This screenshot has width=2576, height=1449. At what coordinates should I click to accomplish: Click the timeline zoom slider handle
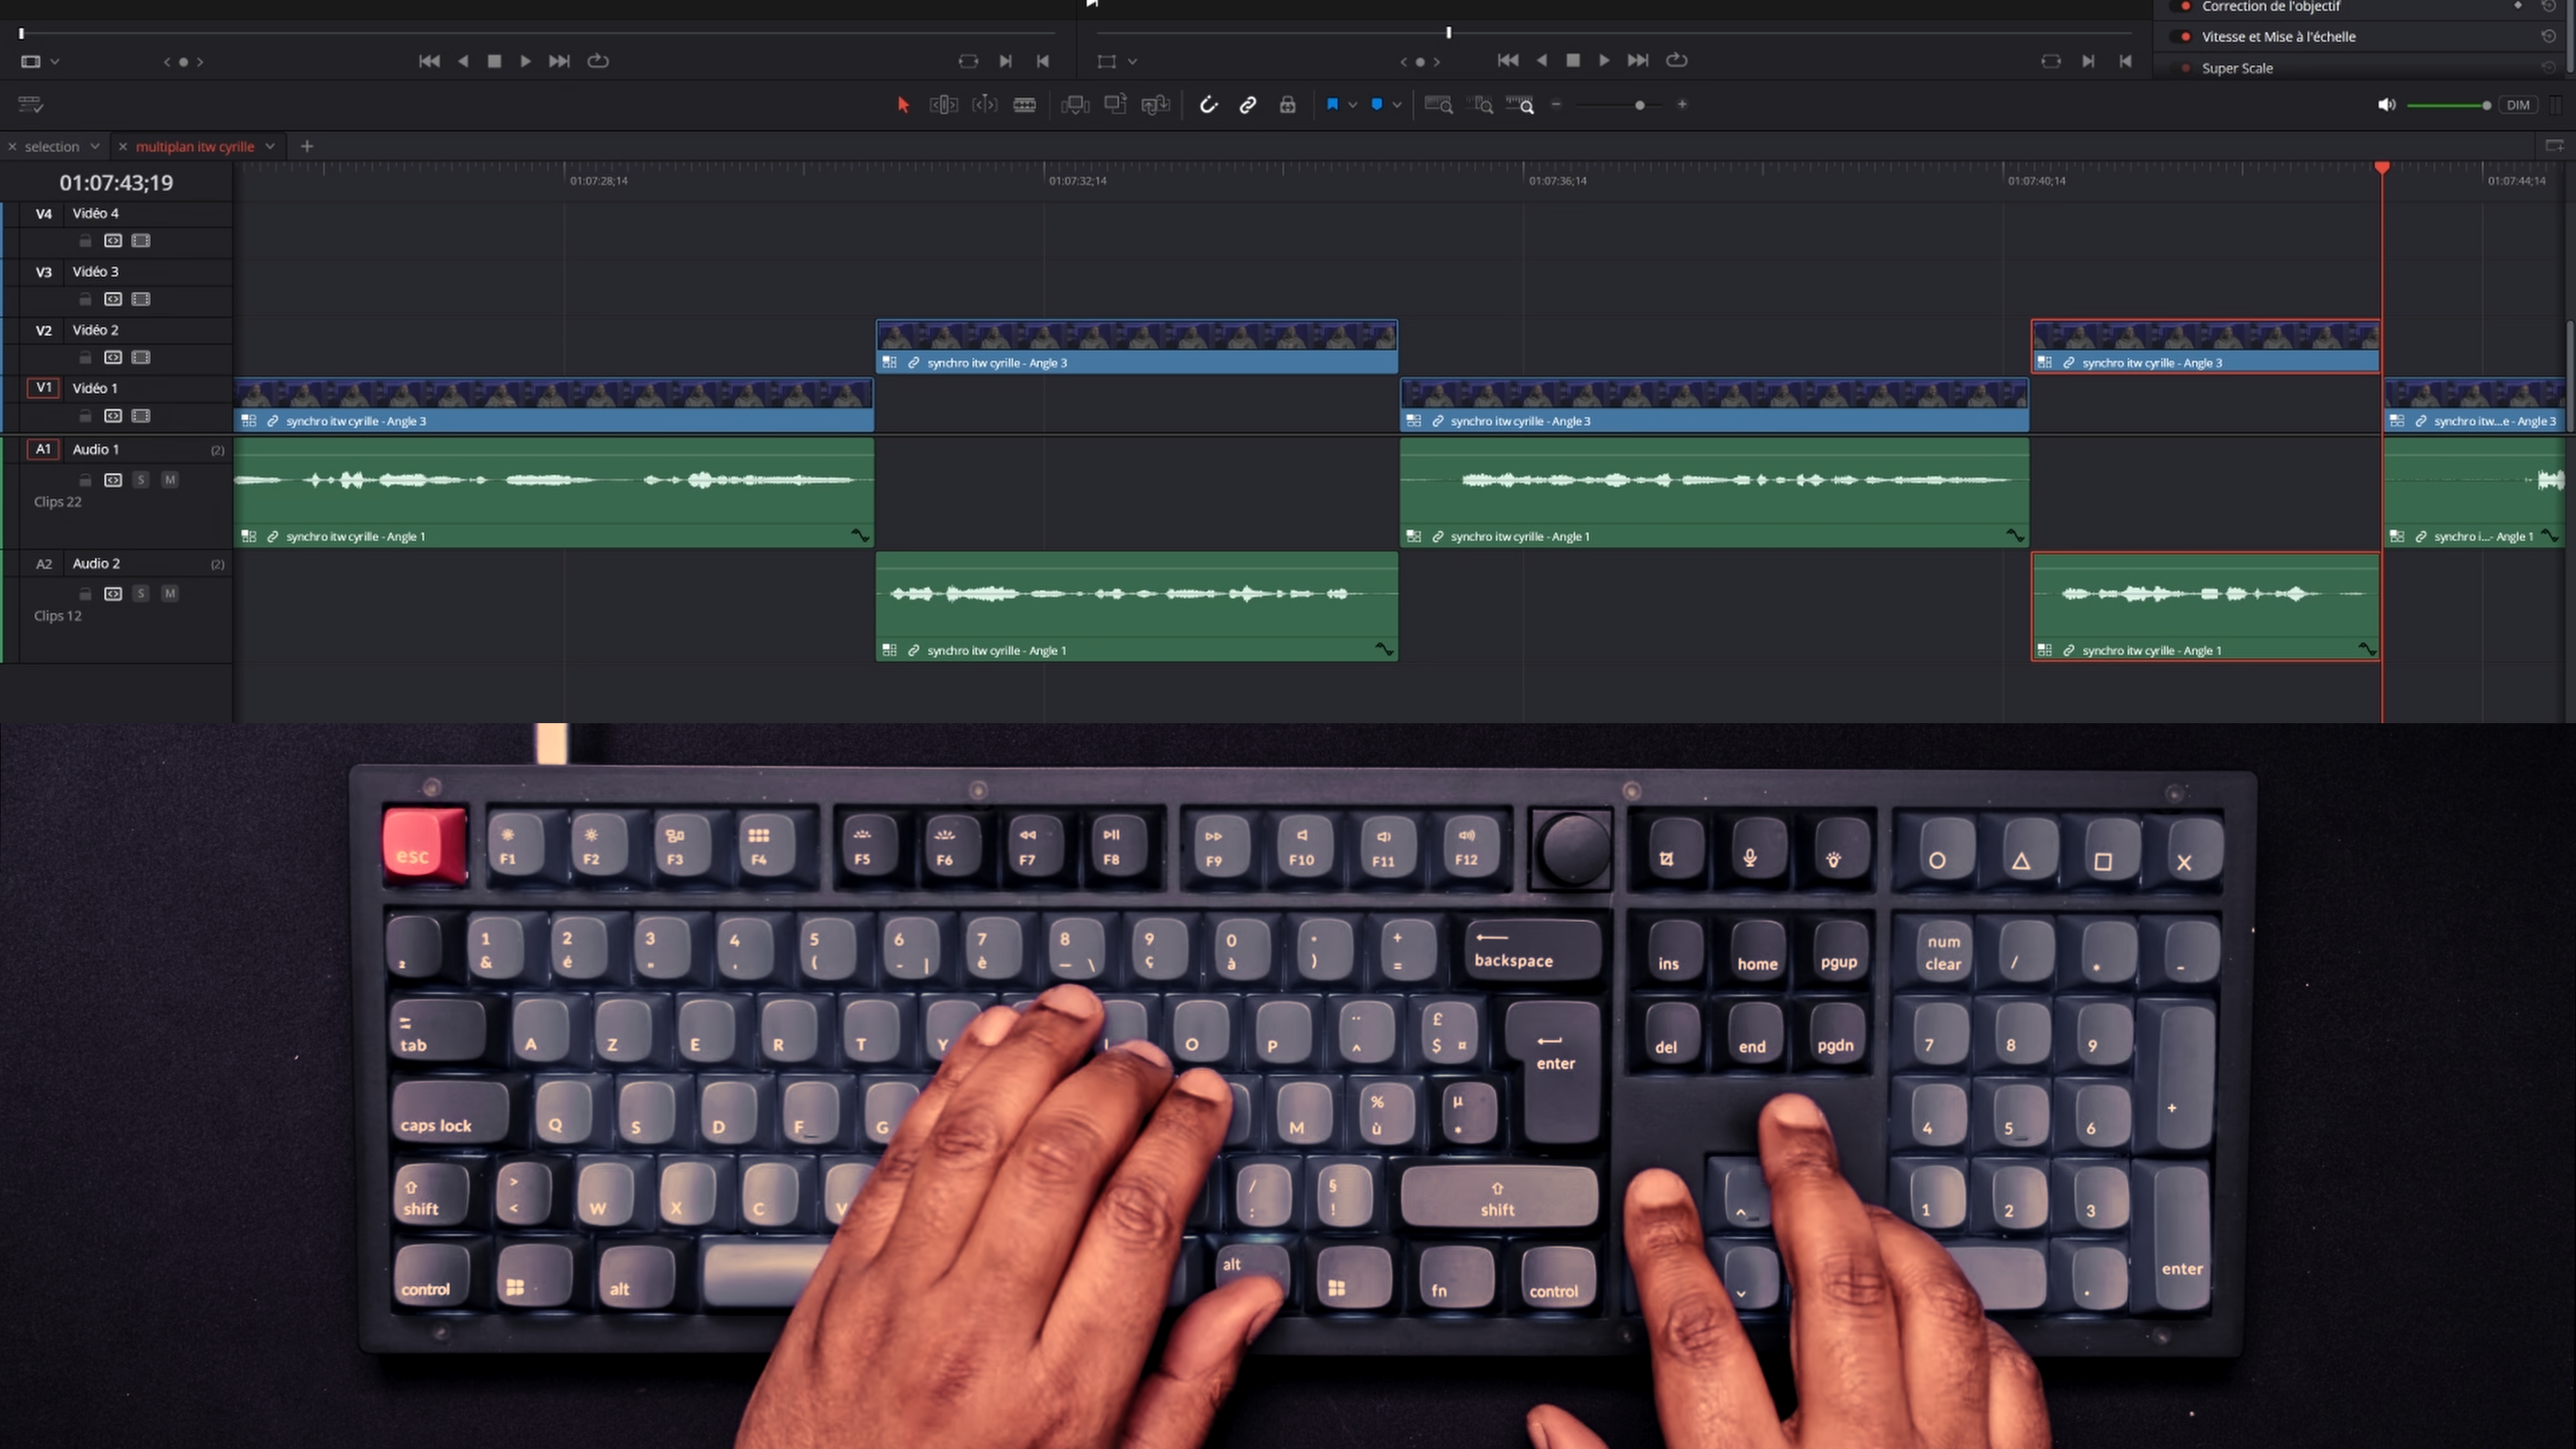tap(1639, 105)
